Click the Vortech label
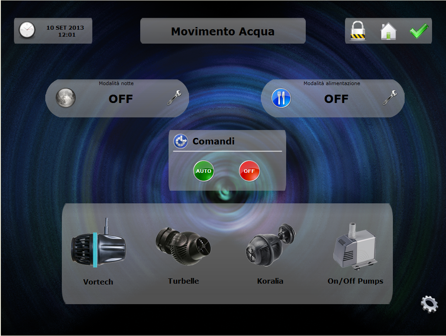 pyautogui.click(x=98, y=282)
